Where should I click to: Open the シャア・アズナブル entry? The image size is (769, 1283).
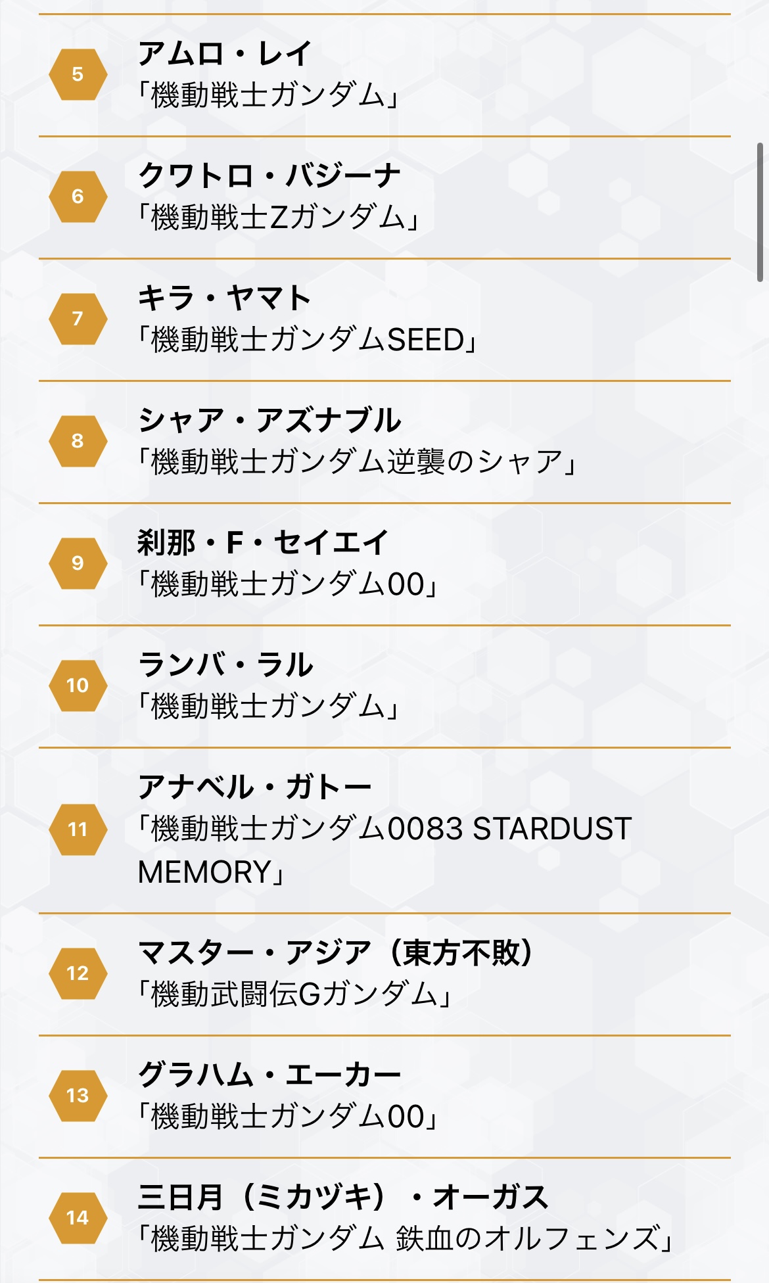pyautogui.click(x=269, y=420)
